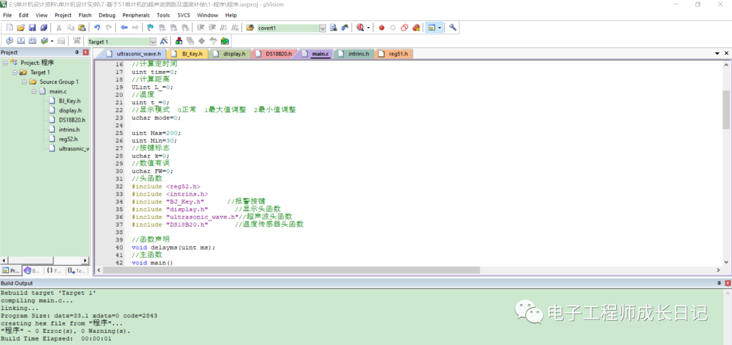Open the SVCS menu
732x345 pixels.
(x=184, y=15)
